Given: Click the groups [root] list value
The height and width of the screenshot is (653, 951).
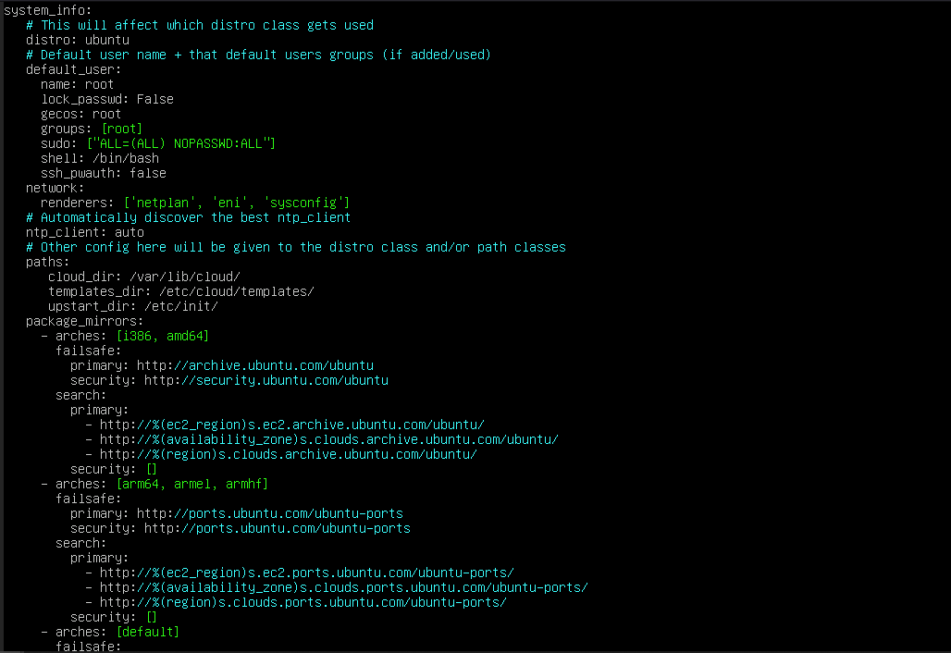Looking at the screenshot, I should click(x=122, y=129).
